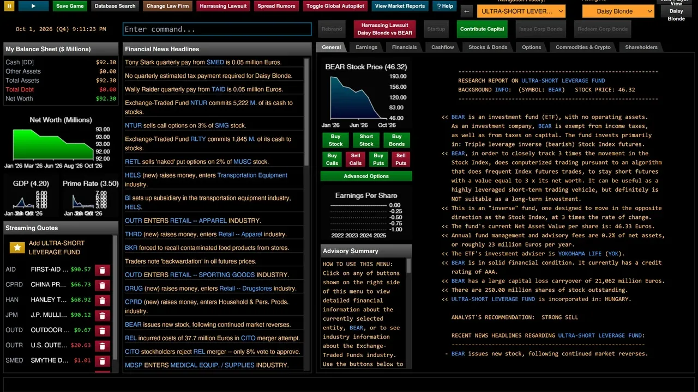The width and height of the screenshot is (698, 392).
Task: Go back using the left arrow navigation button
Action: [467, 11]
